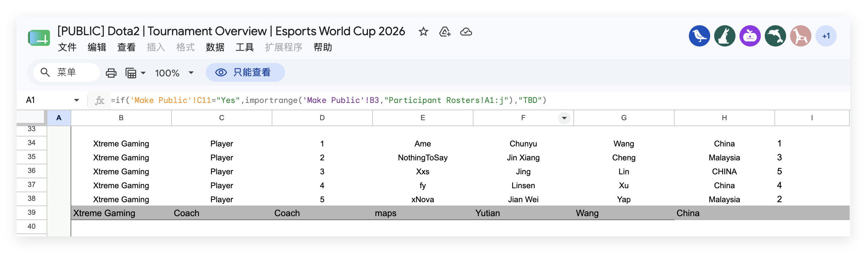Click cell with 'maps' in row 39
Screen dimensions: 867x253
point(423,213)
